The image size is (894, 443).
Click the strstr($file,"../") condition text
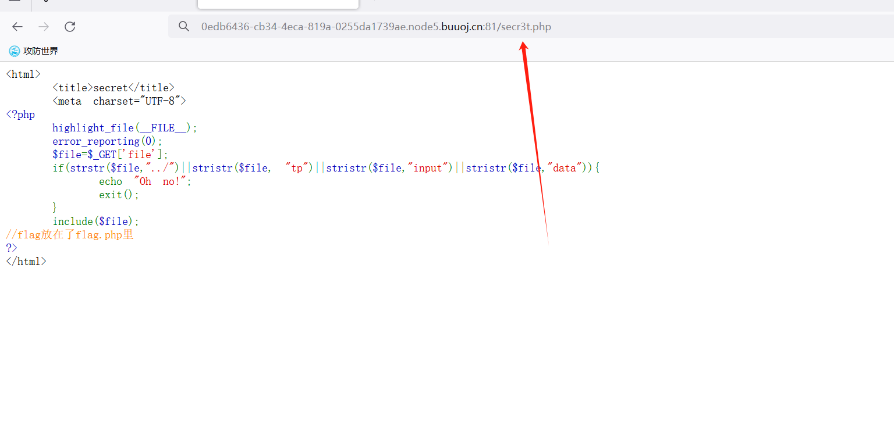click(125, 168)
